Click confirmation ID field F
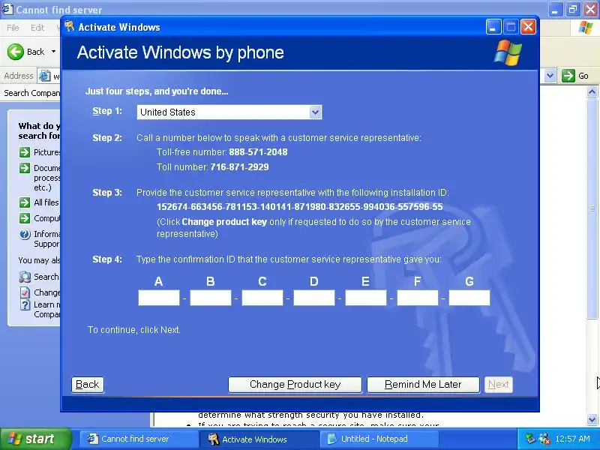600x450 pixels. point(418,298)
